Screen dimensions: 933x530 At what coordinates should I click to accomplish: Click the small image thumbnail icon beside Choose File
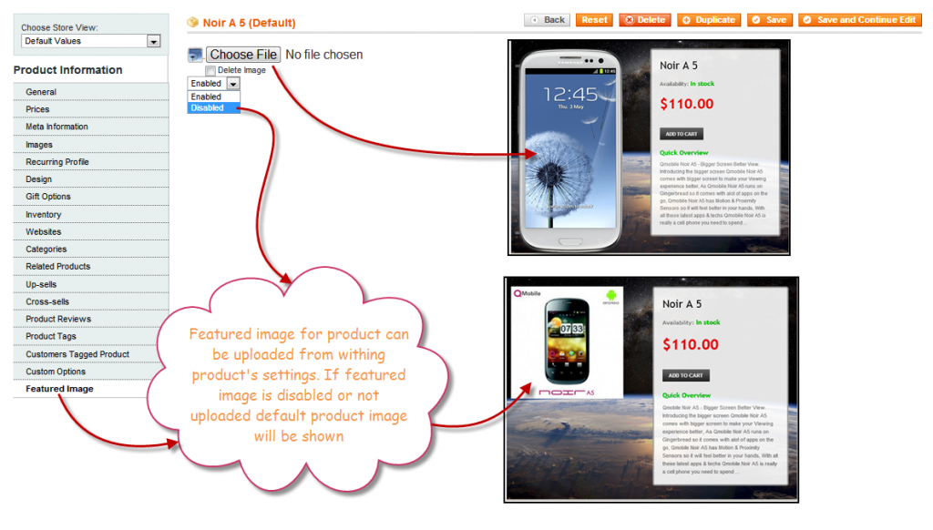point(195,55)
